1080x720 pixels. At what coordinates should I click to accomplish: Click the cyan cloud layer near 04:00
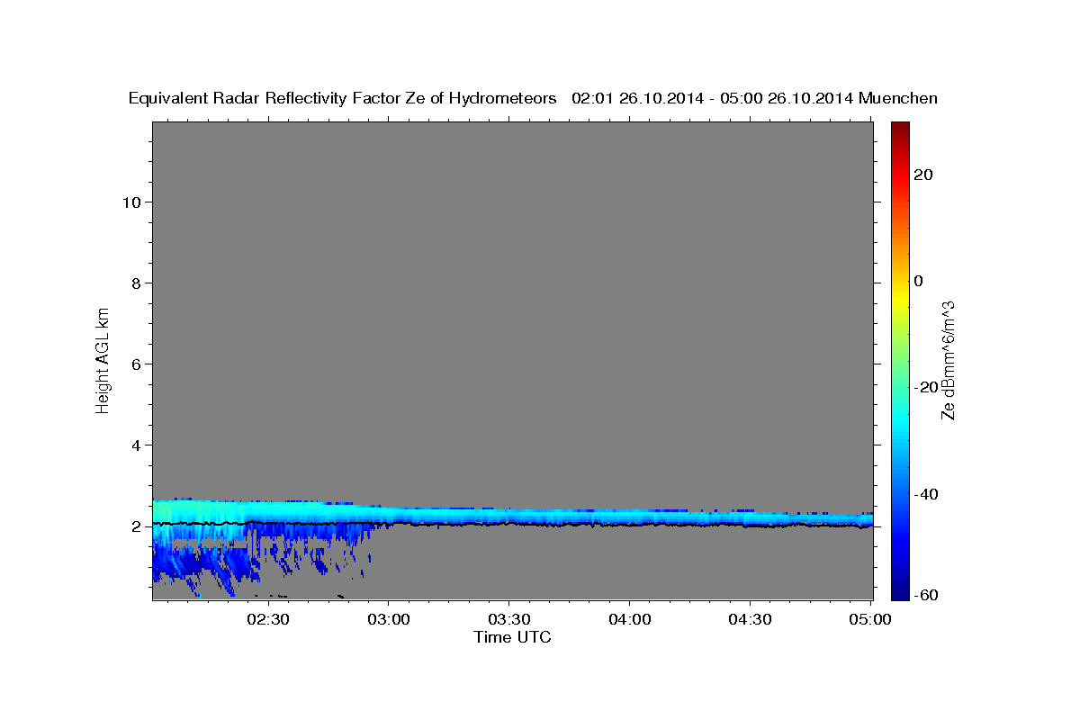(x=629, y=517)
